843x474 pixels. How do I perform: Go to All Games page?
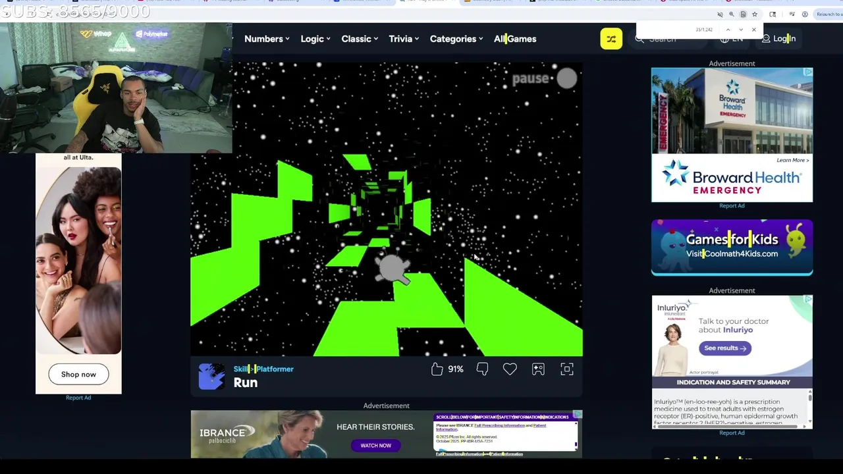[x=515, y=39]
